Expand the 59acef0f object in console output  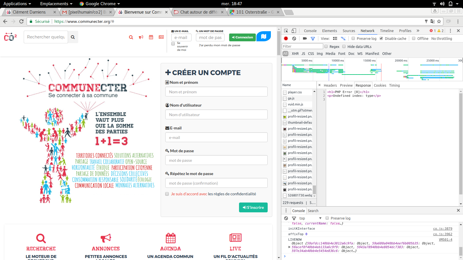[289, 247]
